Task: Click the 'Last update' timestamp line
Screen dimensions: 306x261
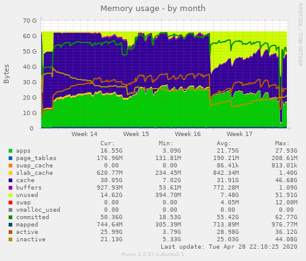Action: tap(229, 247)
